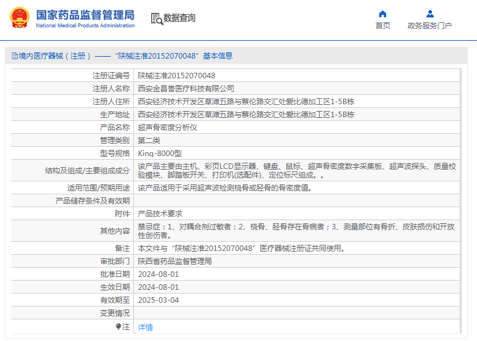
Task: Click the 生产地址 address value
Action: coord(246,115)
